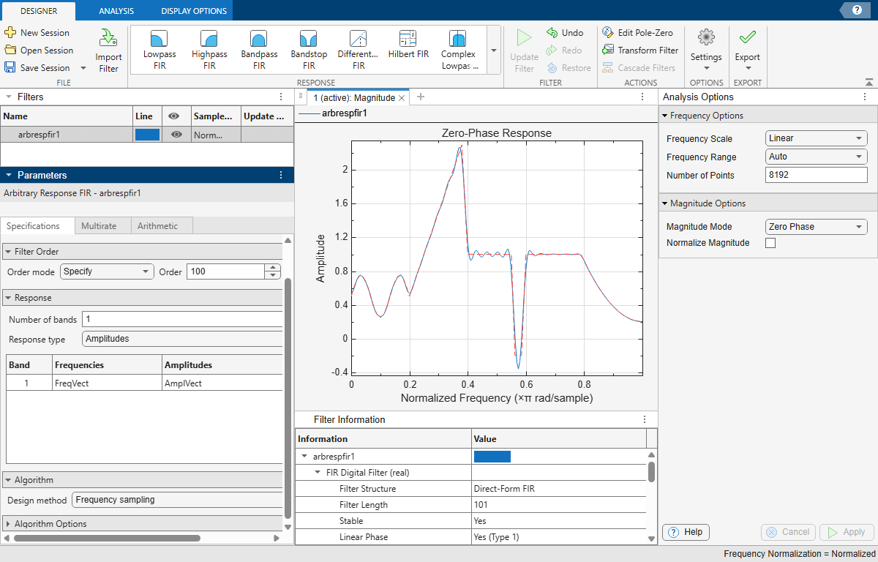Open the help question mark icon
The image size is (878, 562).
pos(857,10)
